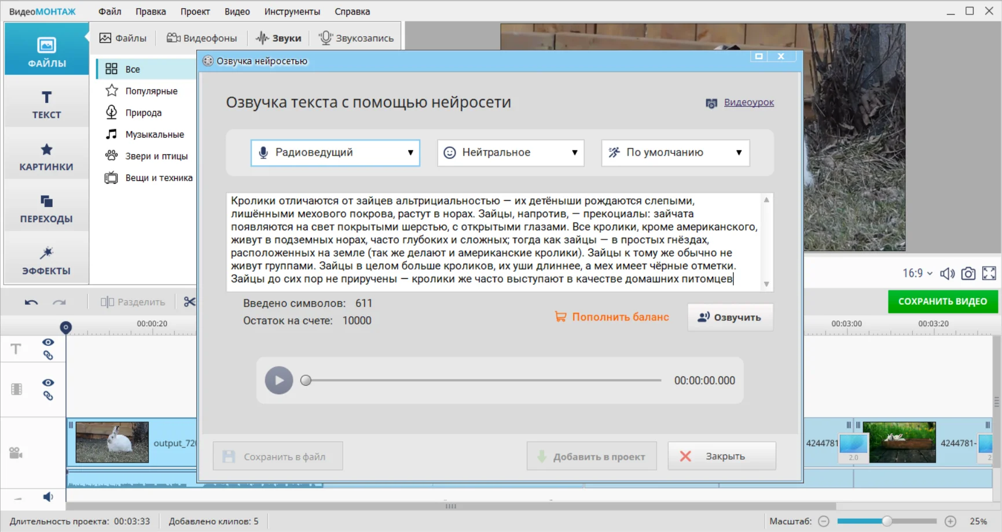Expand the По умолчанию speed dropdown

pyautogui.click(x=676, y=153)
